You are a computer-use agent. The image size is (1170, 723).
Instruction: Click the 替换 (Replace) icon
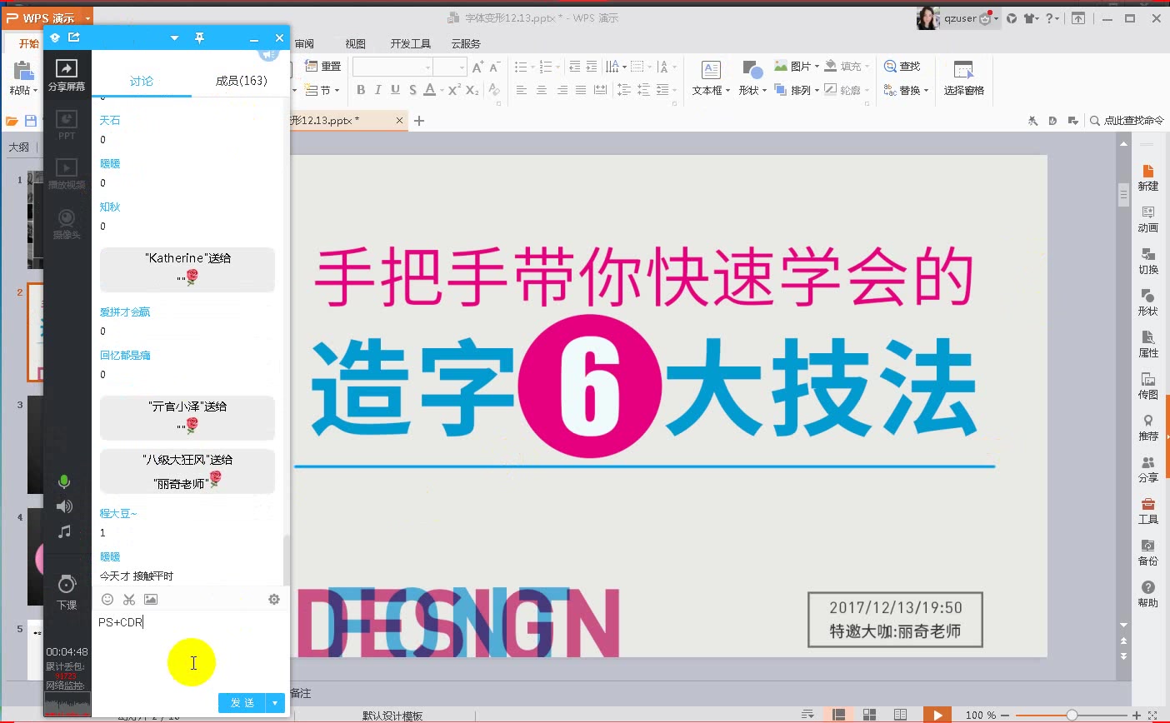tap(906, 89)
